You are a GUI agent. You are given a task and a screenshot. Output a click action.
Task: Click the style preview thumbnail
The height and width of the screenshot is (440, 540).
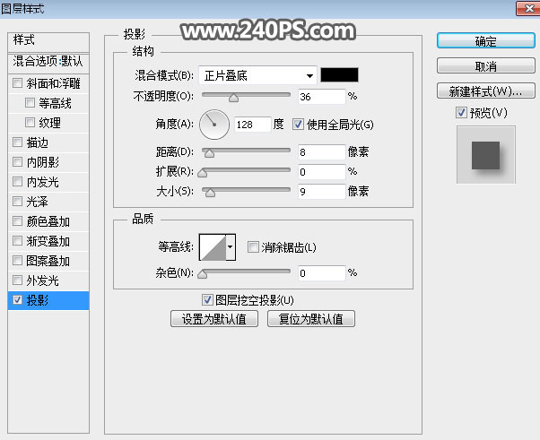tap(486, 155)
